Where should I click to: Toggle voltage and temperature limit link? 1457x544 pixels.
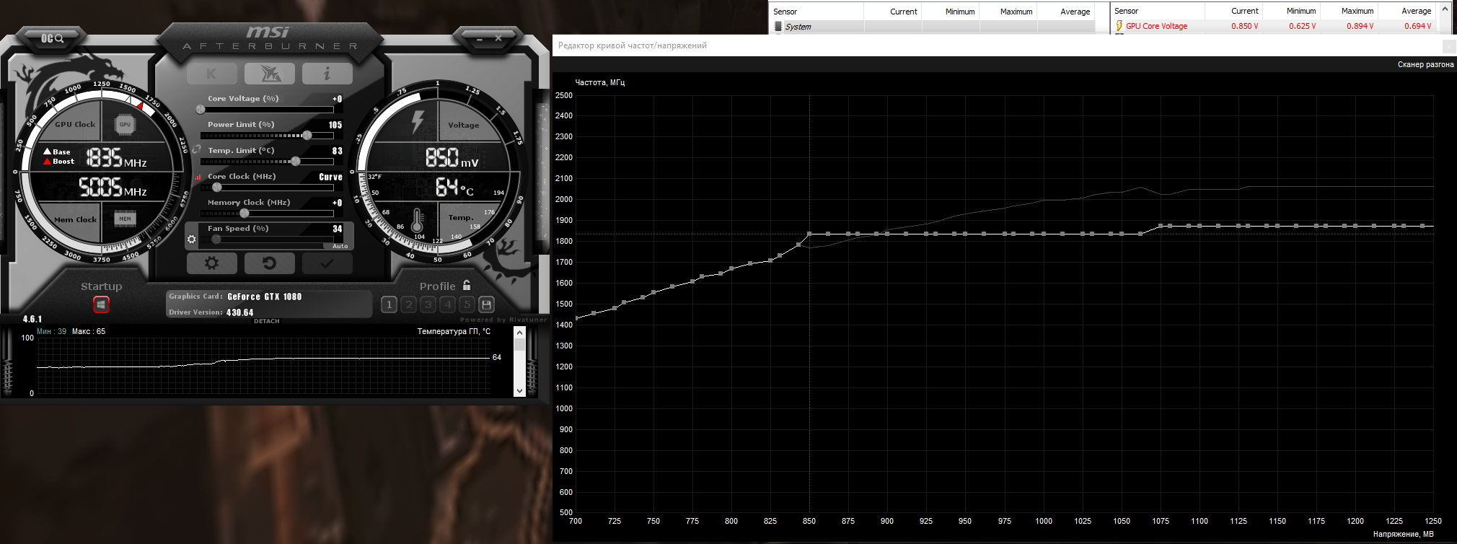196,150
